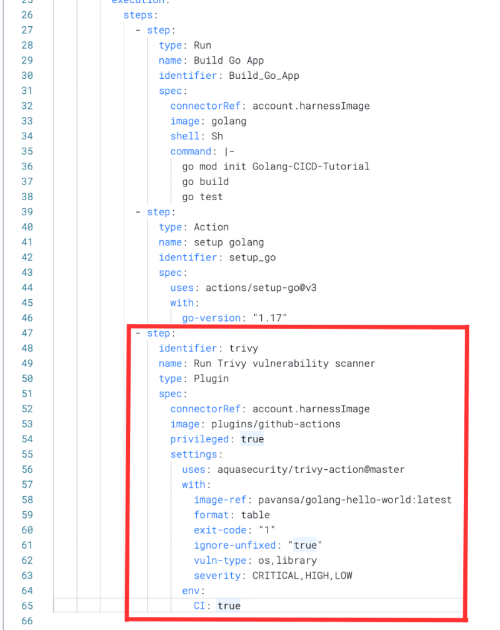Click 'pavansa/golang-hello-world:latest' value

[355, 500]
